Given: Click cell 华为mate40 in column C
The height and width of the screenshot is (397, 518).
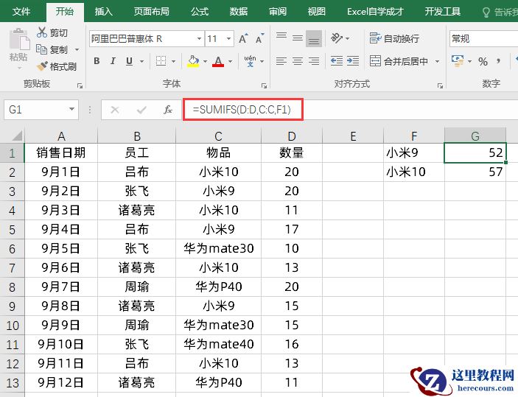Looking at the screenshot, I should point(218,344).
